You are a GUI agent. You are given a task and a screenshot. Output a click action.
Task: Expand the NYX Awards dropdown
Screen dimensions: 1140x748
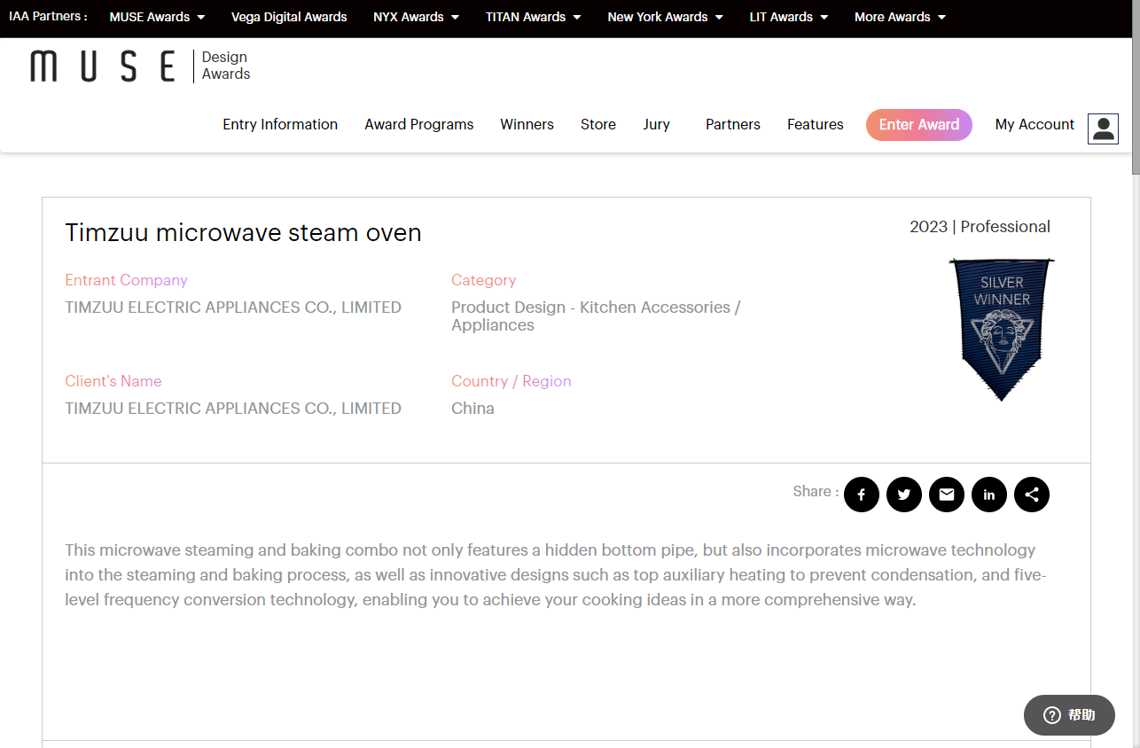[416, 17]
